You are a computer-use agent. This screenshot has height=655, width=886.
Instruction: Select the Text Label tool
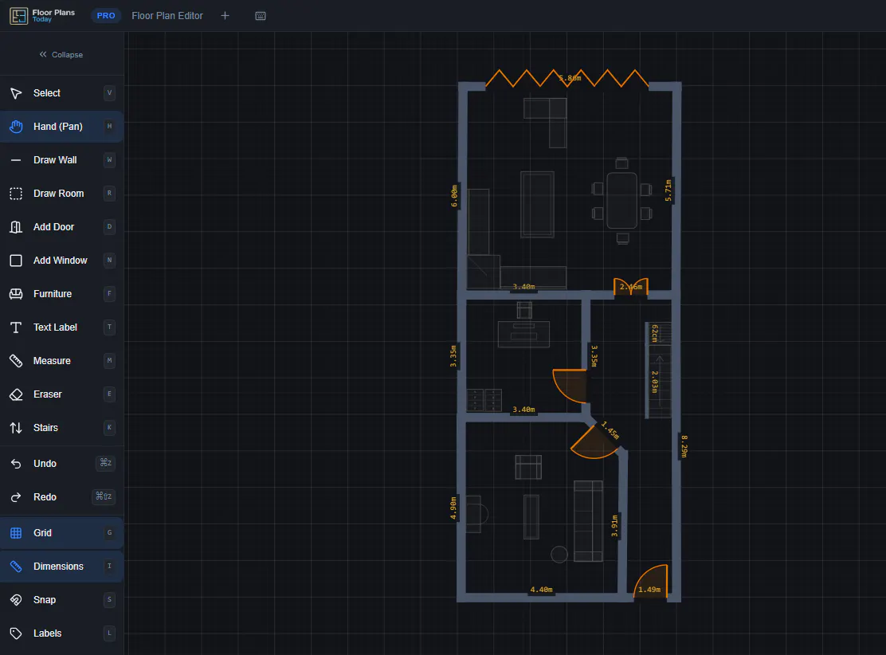(x=61, y=327)
